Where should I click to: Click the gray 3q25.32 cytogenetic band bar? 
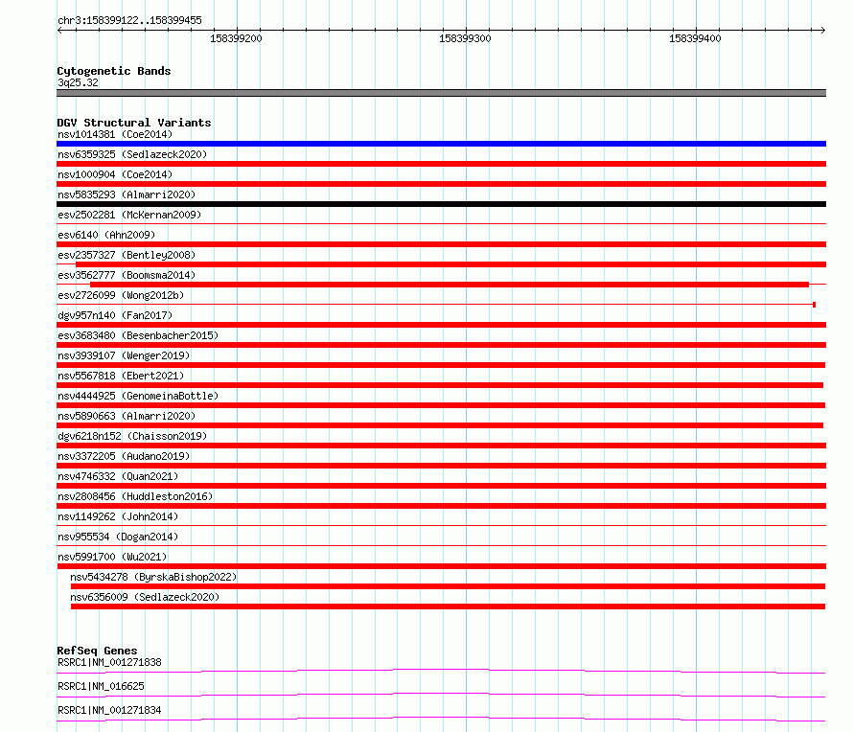click(441, 93)
